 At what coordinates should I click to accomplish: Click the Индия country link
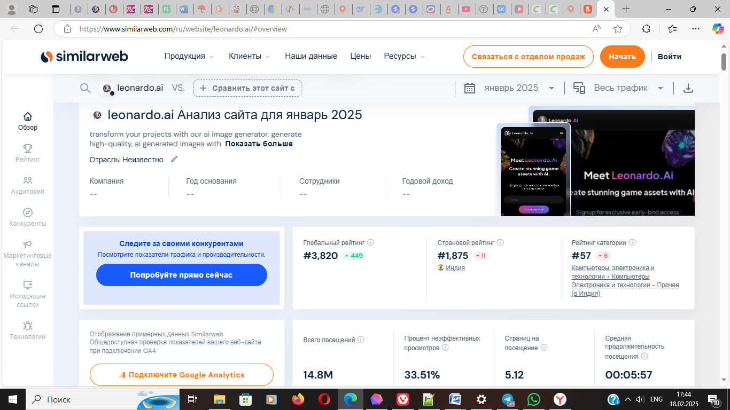click(455, 268)
